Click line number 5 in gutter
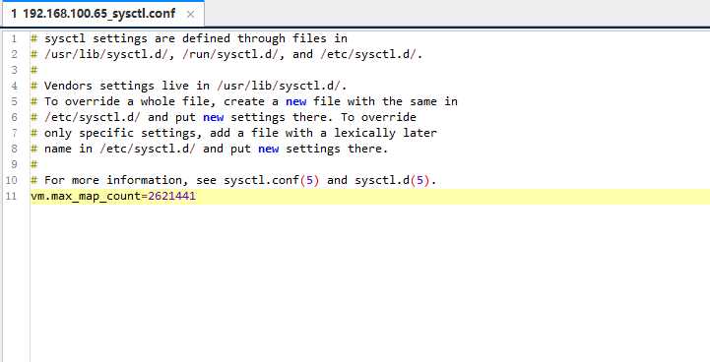710x362 pixels. [x=14, y=101]
